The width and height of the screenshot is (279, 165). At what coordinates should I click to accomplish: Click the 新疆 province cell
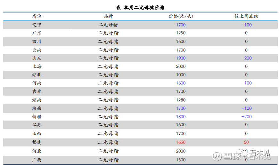point(37,117)
